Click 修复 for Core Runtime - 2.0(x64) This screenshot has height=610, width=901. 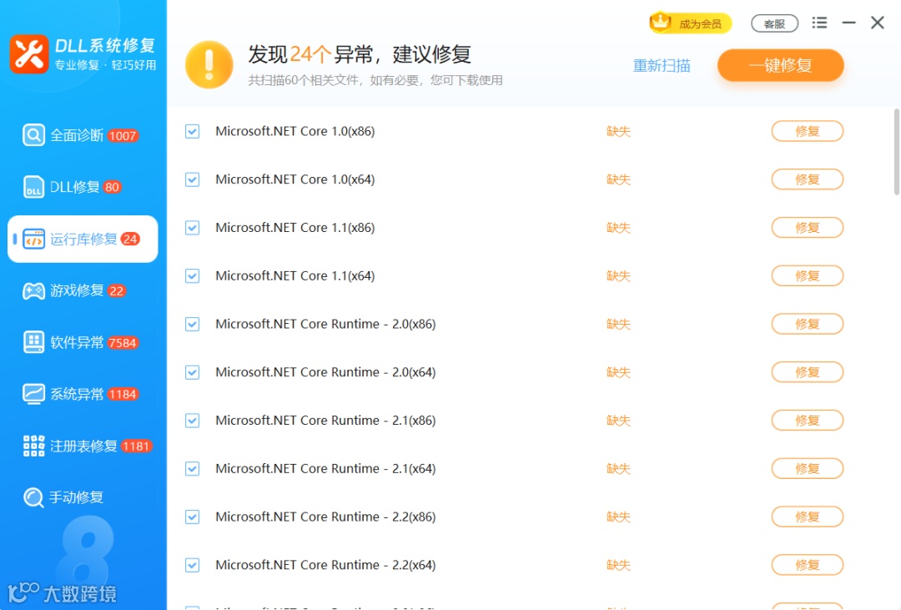tap(808, 372)
